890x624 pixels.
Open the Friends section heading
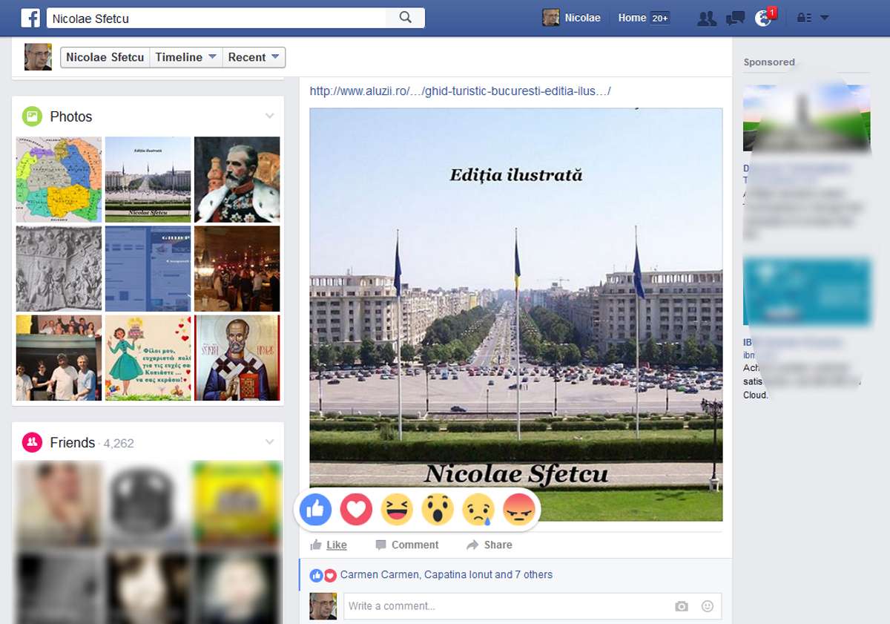coord(73,443)
